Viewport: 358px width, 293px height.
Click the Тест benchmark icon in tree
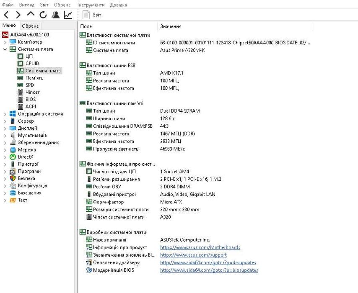click(13, 200)
